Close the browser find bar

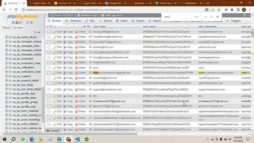pyautogui.click(x=217, y=17)
